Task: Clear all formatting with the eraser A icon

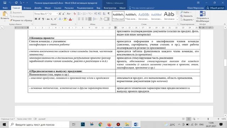Action: click(x=74, y=14)
